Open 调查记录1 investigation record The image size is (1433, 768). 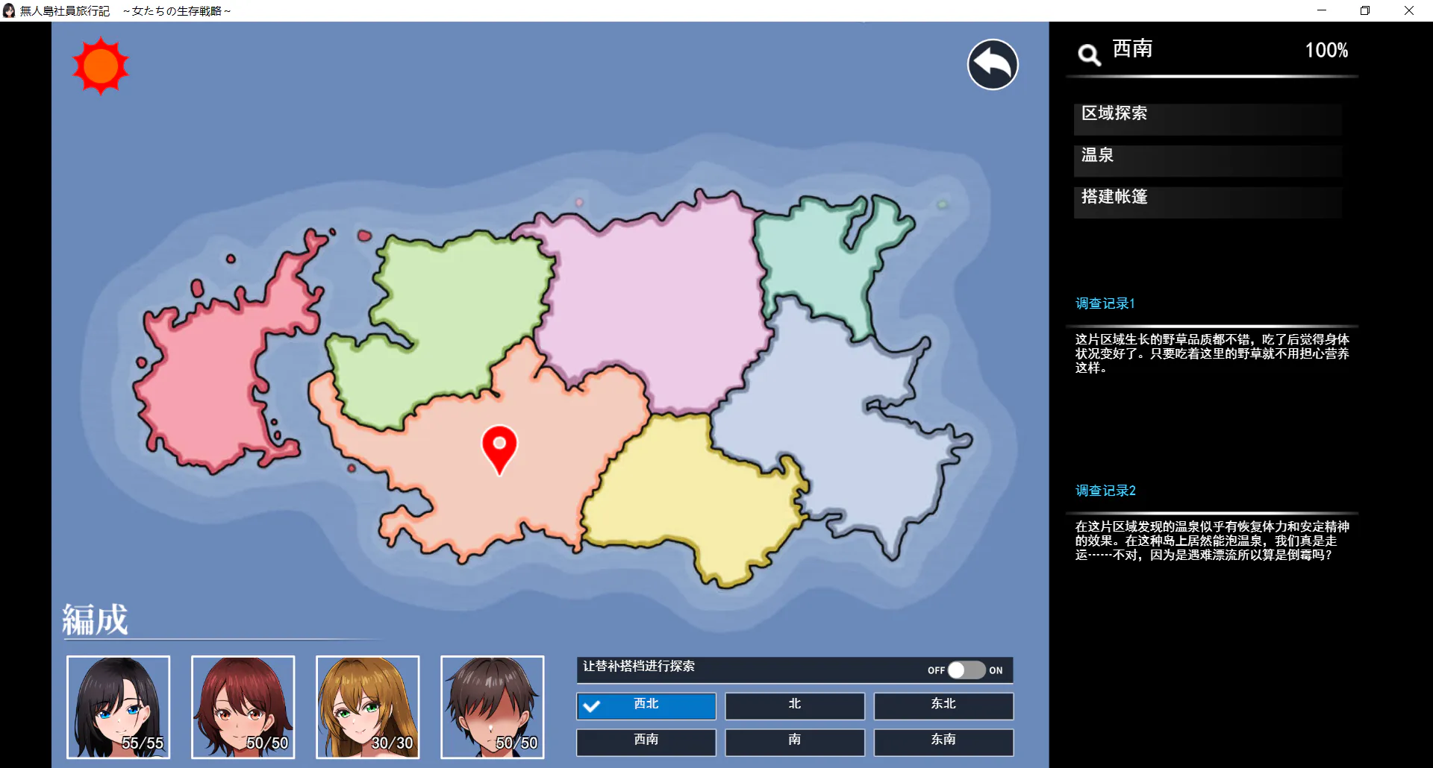tap(1105, 303)
